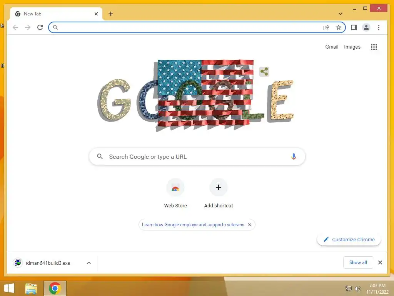Open the Gmail link
Viewport: 394px width, 296px height.
point(332,47)
